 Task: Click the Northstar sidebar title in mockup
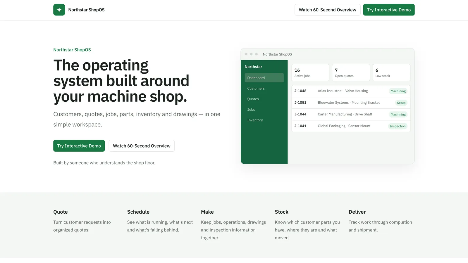(253, 67)
